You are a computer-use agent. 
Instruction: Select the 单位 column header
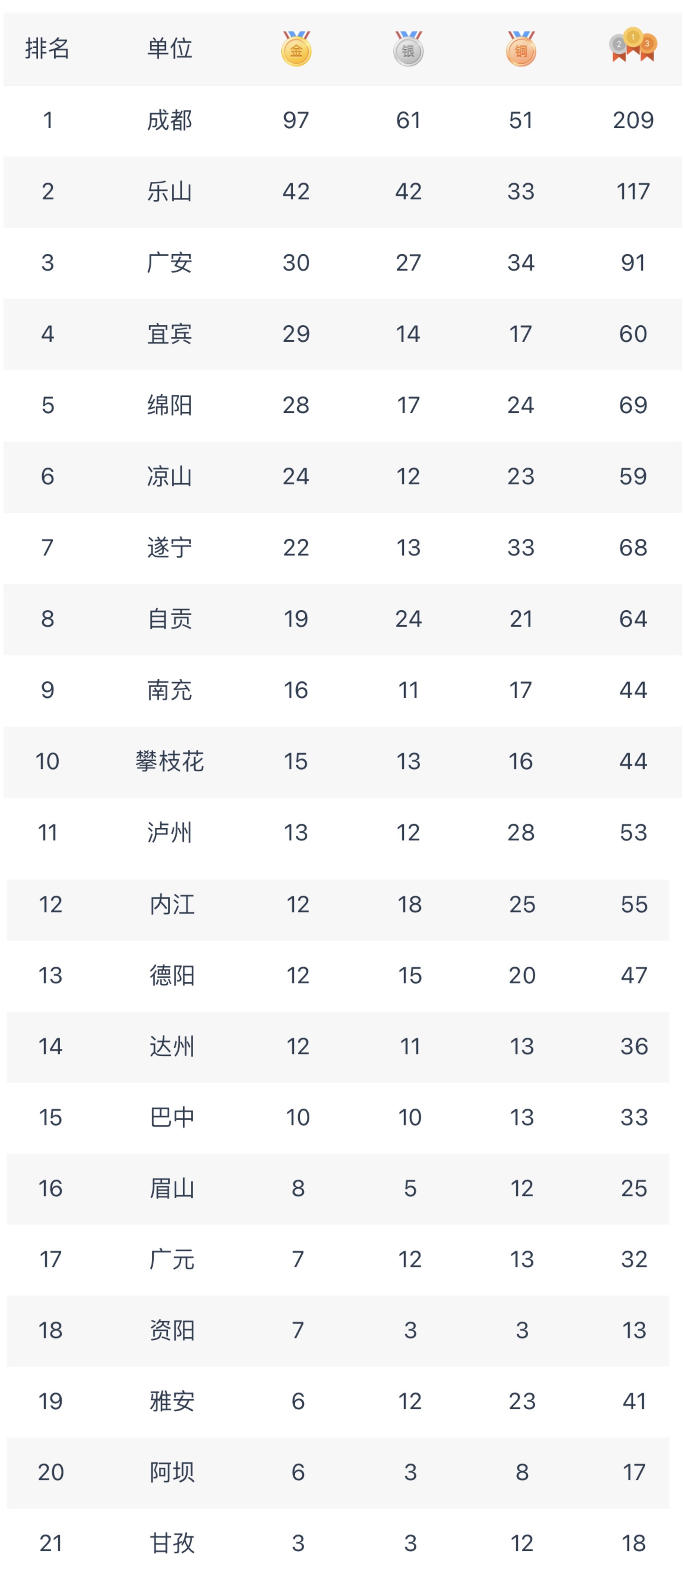tap(170, 48)
